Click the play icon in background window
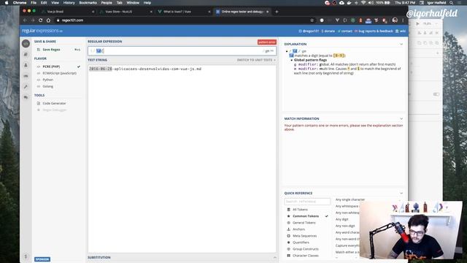 (x=418, y=23)
